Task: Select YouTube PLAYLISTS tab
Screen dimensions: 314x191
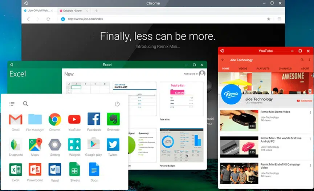Action: [x=263, y=69]
